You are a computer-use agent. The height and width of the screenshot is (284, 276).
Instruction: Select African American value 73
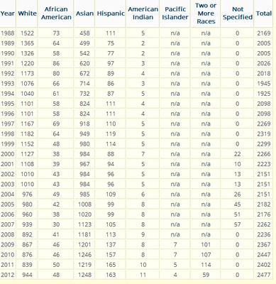point(56,33)
